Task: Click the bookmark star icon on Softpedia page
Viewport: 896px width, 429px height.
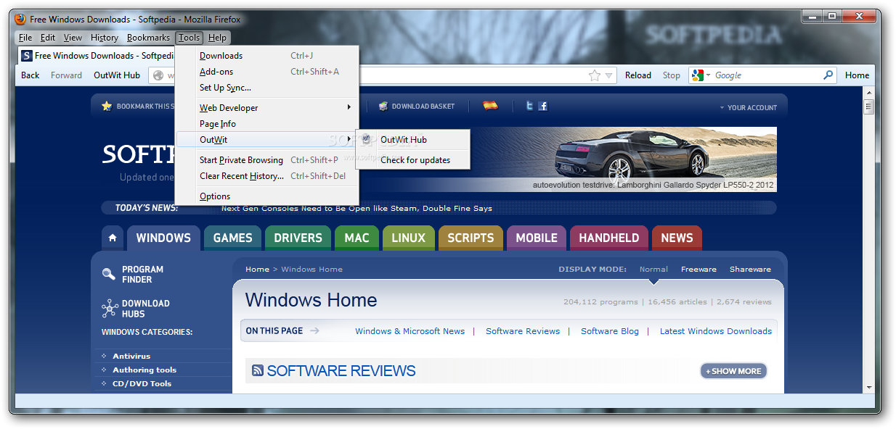Action: click(x=107, y=106)
